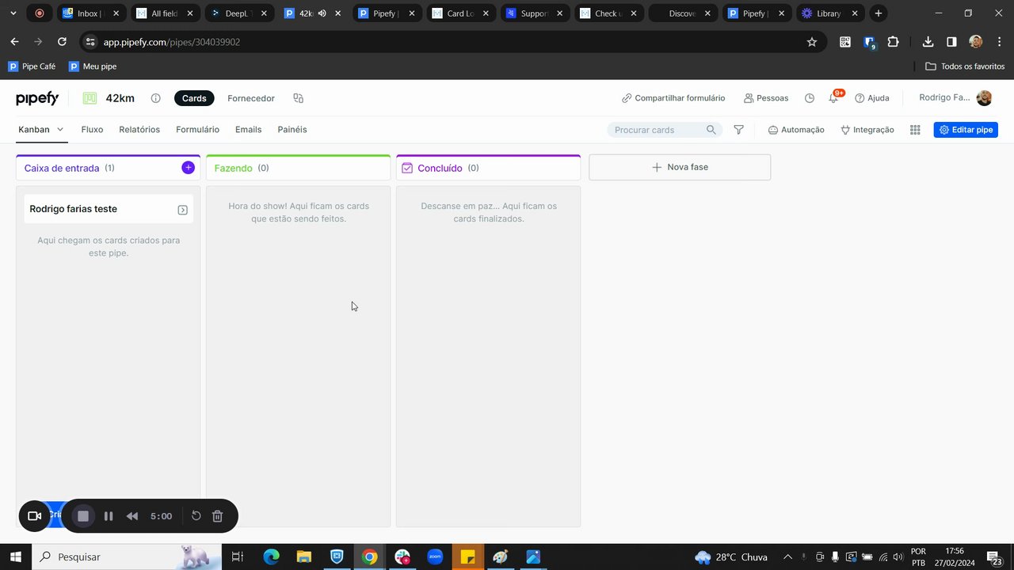This screenshot has height=570, width=1014.
Task: Open Pessoas members button
Action: point(766,98)
